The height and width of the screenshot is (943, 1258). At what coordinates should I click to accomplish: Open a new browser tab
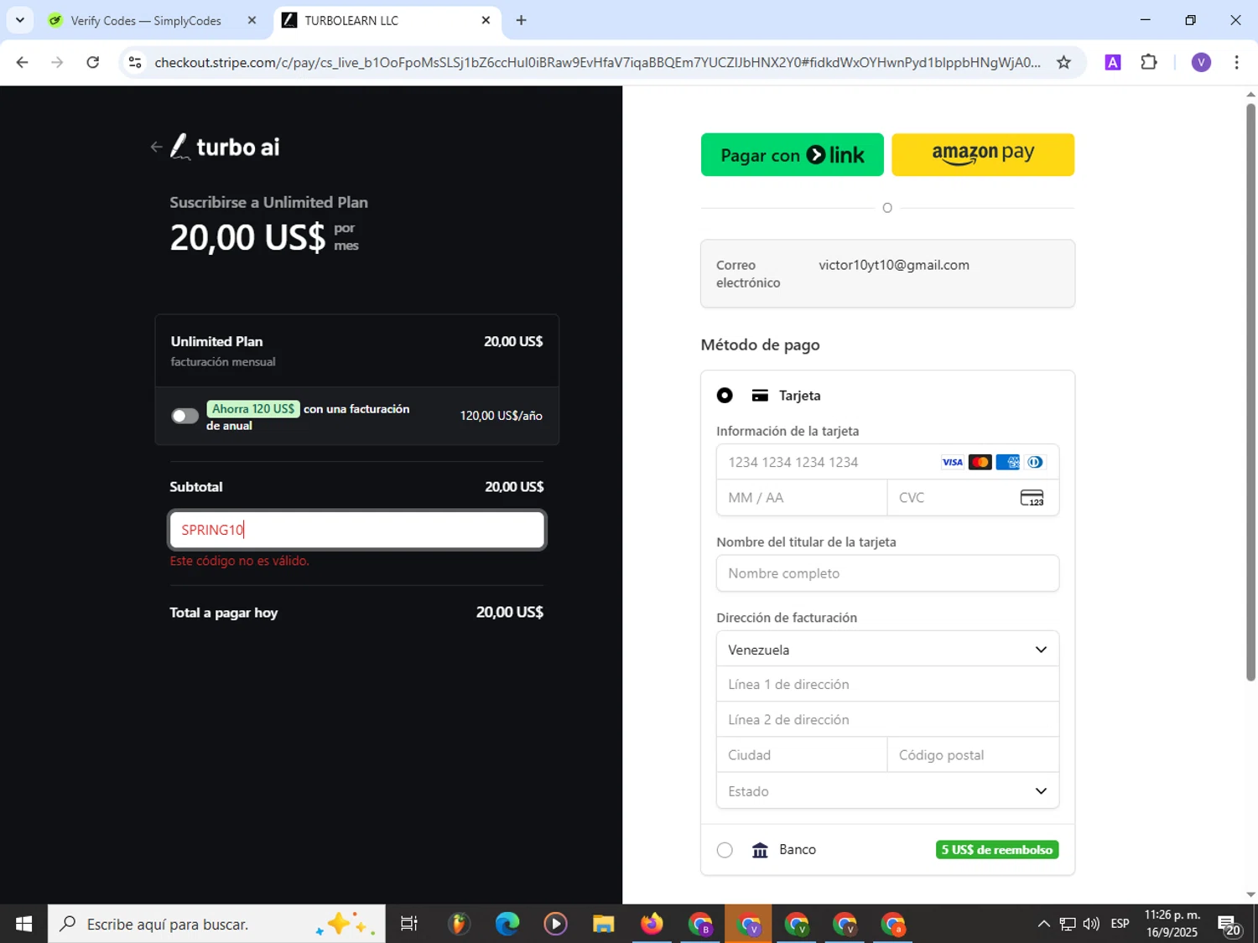[521, 20]
